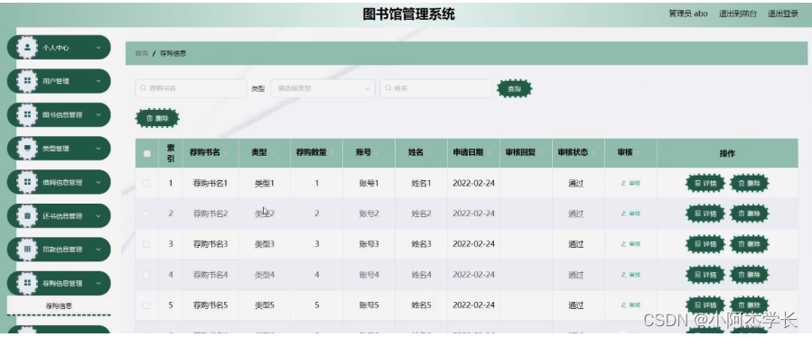This screenshot has height=337, width=812.
Task: Click the 荐购信息管理 gear icon
Action: click(x=27, y=283)
